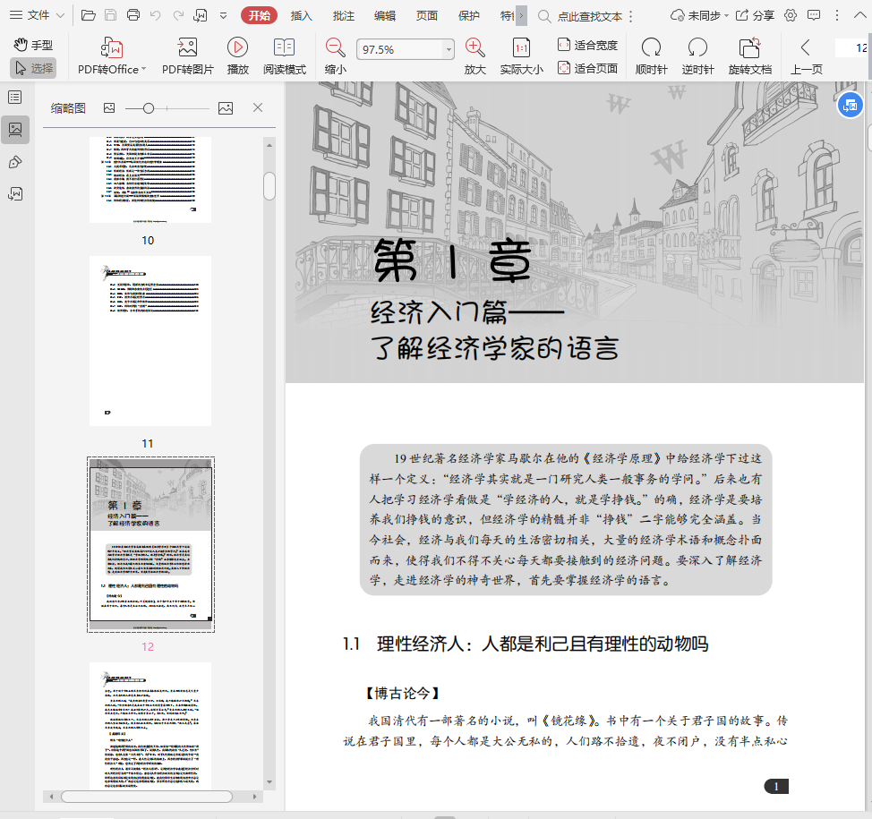Click the 适合宽度 fit width button
872x819 pixels.
click(x=587, y=45)
